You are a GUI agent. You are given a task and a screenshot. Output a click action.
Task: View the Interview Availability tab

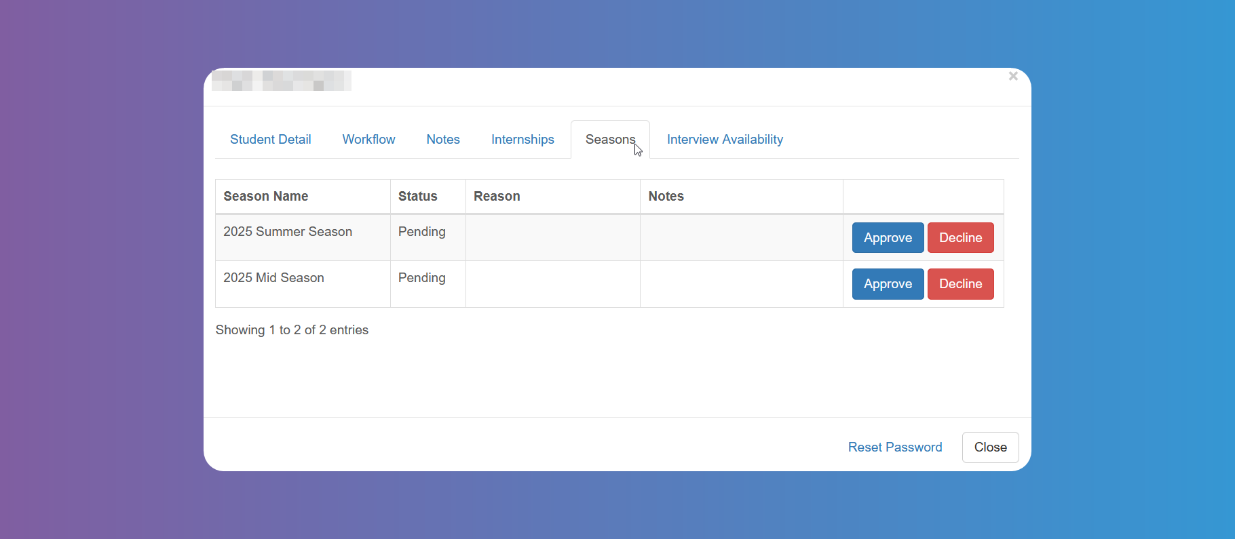[x=725, y=140]
